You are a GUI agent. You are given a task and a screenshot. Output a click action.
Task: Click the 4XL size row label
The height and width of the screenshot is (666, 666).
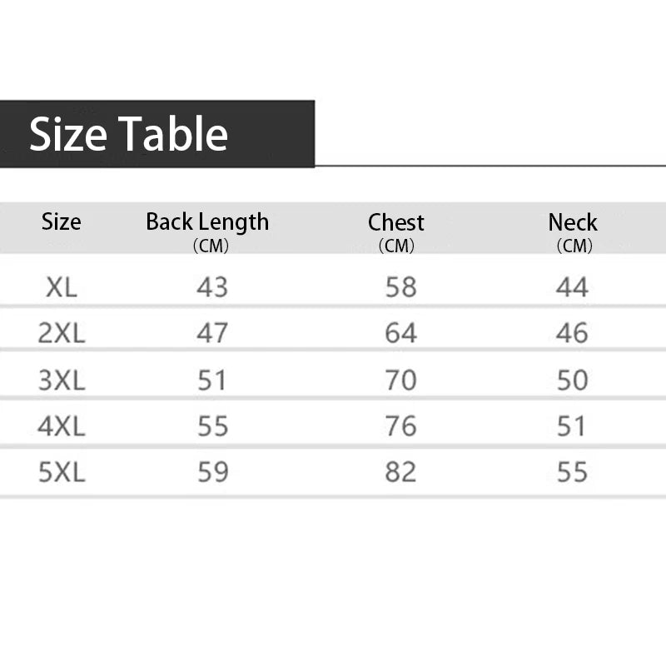62,426
